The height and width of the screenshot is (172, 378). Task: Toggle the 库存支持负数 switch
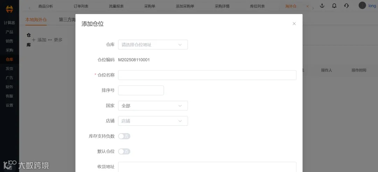124,136
